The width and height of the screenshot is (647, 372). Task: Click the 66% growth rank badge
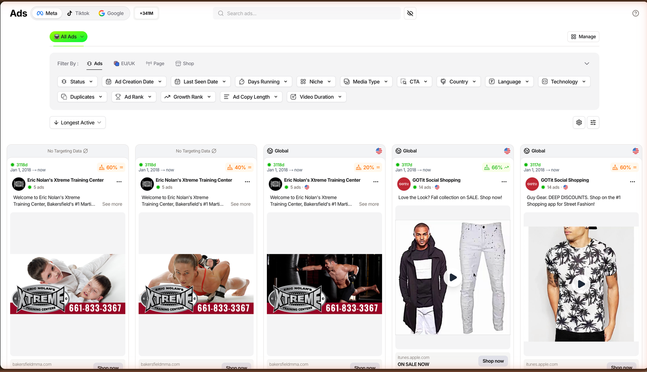[x=497, y=167]
